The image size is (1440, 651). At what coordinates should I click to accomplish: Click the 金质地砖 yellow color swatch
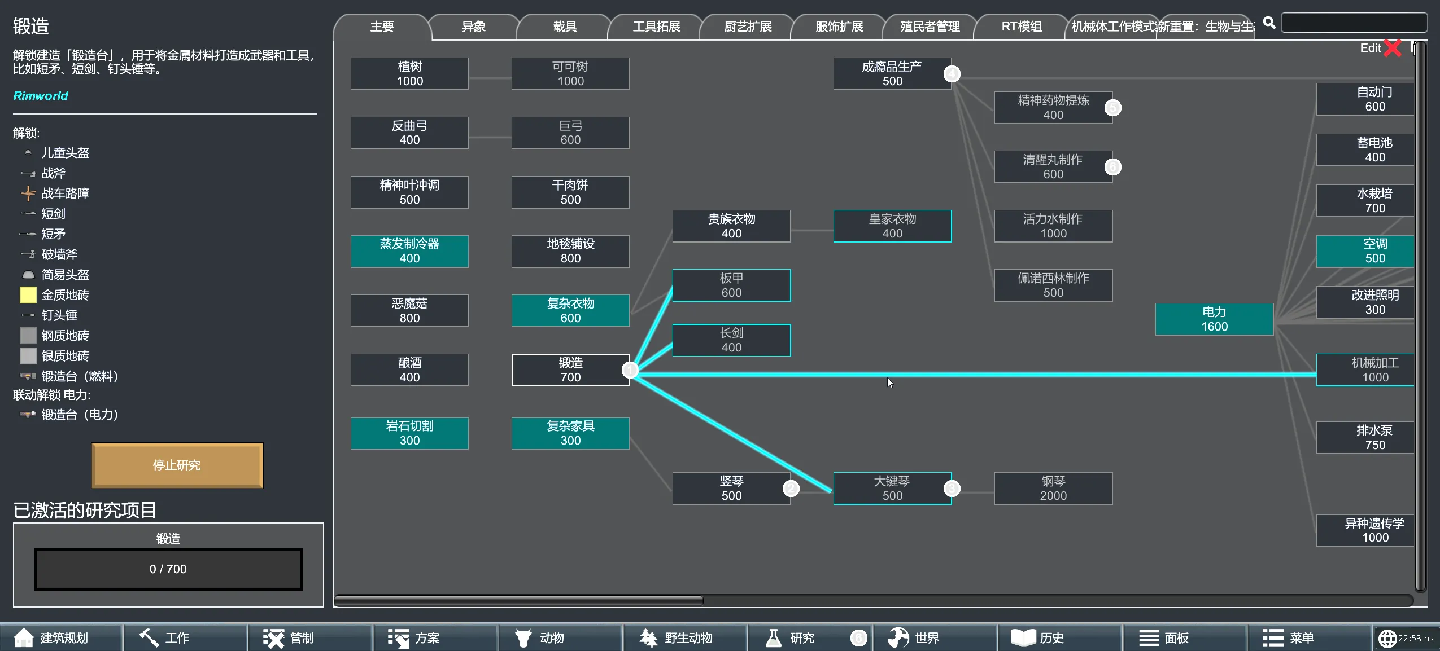(x=28, y=295)
